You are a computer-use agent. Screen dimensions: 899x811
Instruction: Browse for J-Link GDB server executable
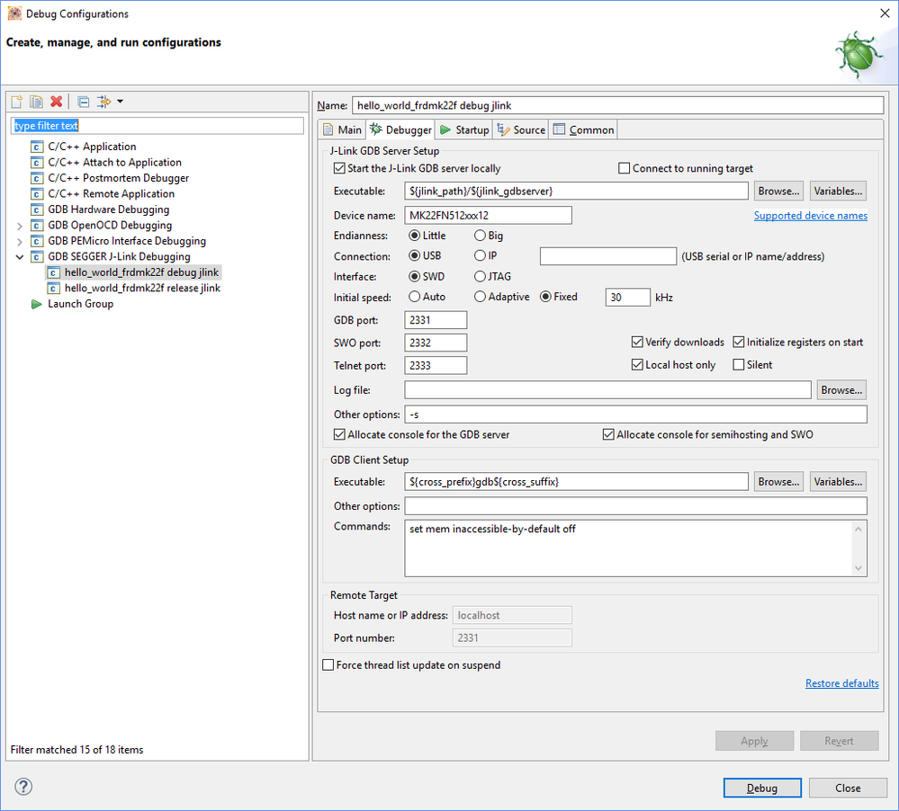tap(778, 192)
